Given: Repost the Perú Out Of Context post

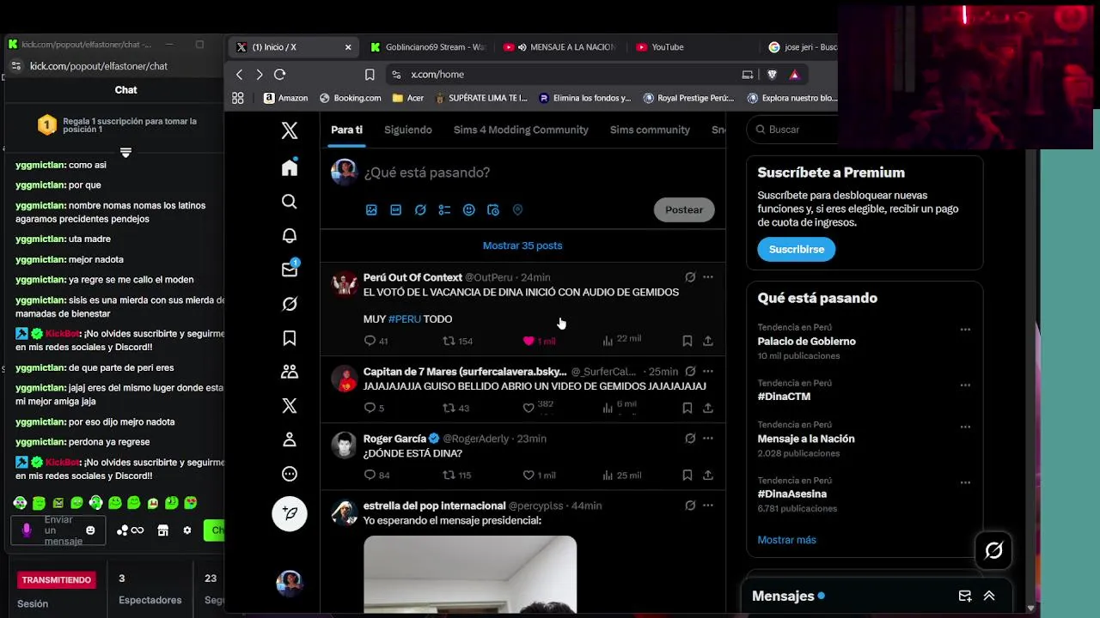Looking at the screenshot, I should [449, 341].
